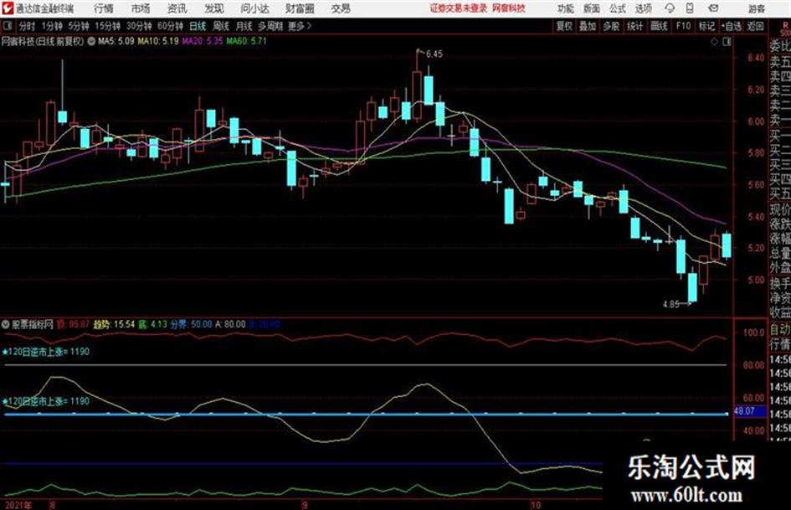Switch to 5分钟 period
Viewport: 791px width, 510px height.
pyautogui.click(x=78, y=26)
